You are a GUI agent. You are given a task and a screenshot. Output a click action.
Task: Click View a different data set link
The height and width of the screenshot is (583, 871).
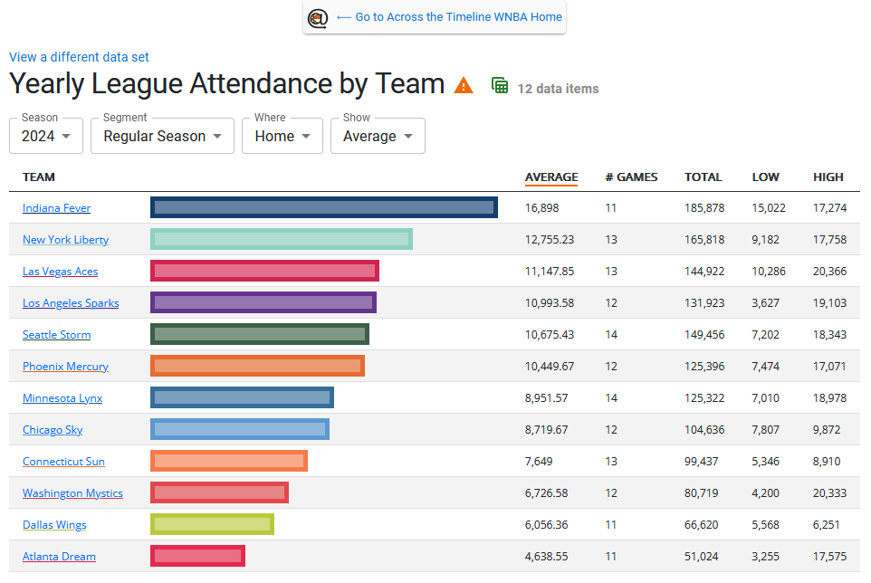tap(79, 57)
